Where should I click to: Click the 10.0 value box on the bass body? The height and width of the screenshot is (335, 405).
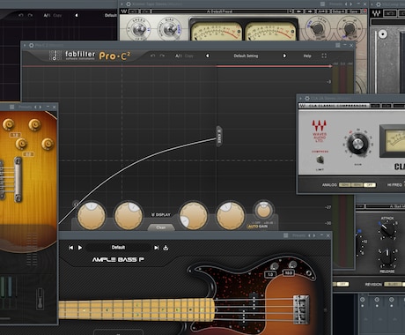pos(288,273)
